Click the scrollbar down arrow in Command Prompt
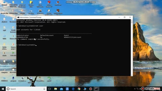This screenshot has width=162, height=91. [132, 75]
